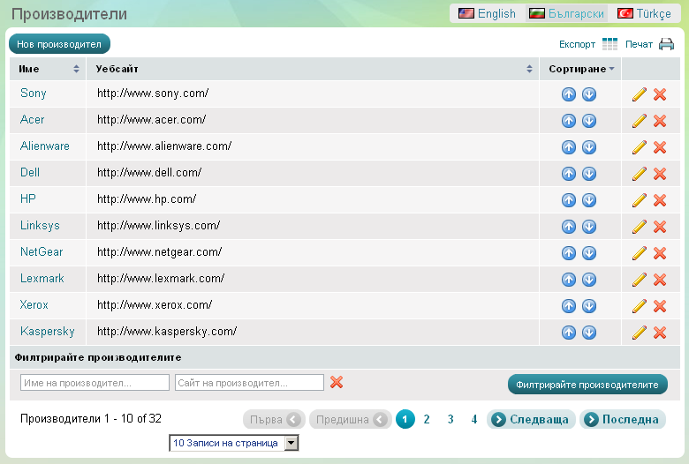Clear filter fields with the red X
This screenshot has width=689, height=464.
point(336,382)
